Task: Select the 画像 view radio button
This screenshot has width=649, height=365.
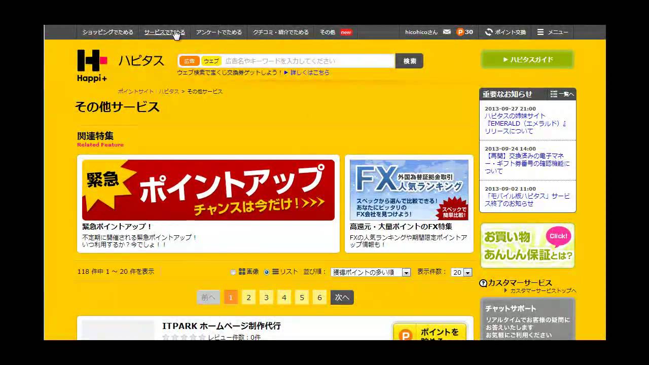Action: pyautogui.click(x=233, y=272)
